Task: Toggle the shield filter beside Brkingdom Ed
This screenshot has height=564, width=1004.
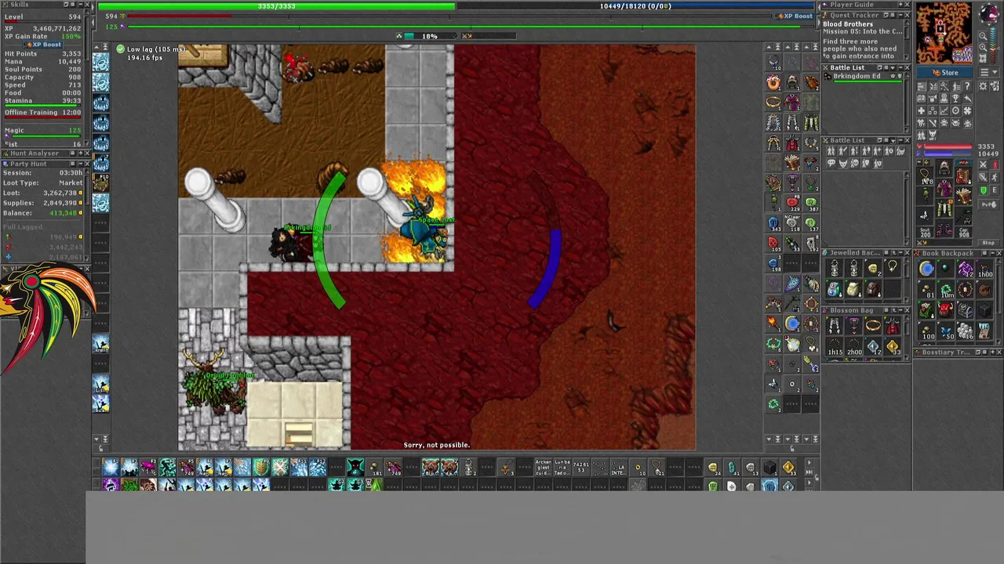Action: pyautogui.click(x=900, y=76)
